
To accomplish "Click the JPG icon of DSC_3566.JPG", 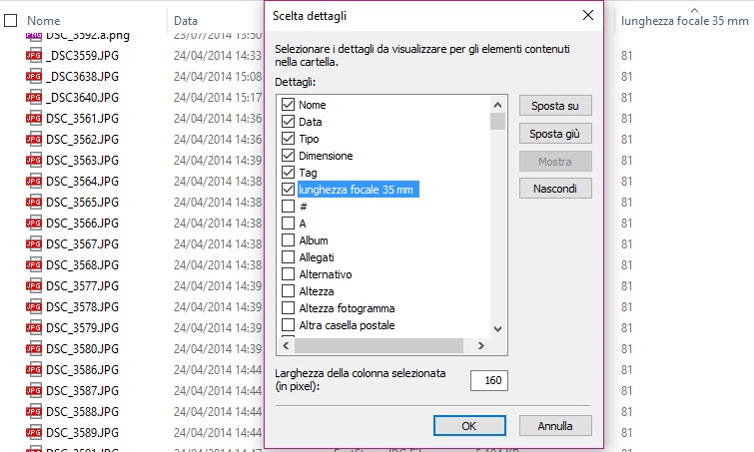I will (x=34, y=224).
